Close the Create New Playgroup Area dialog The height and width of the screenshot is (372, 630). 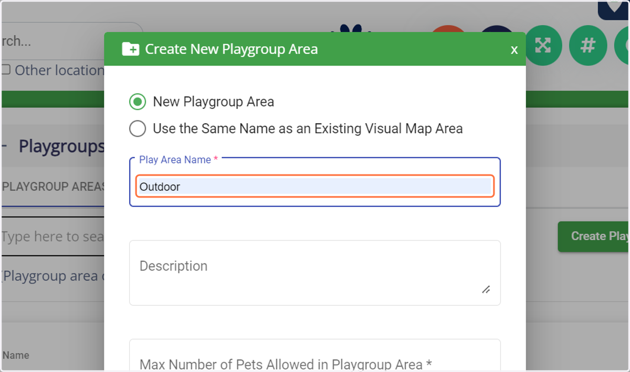tap(514, 50)
